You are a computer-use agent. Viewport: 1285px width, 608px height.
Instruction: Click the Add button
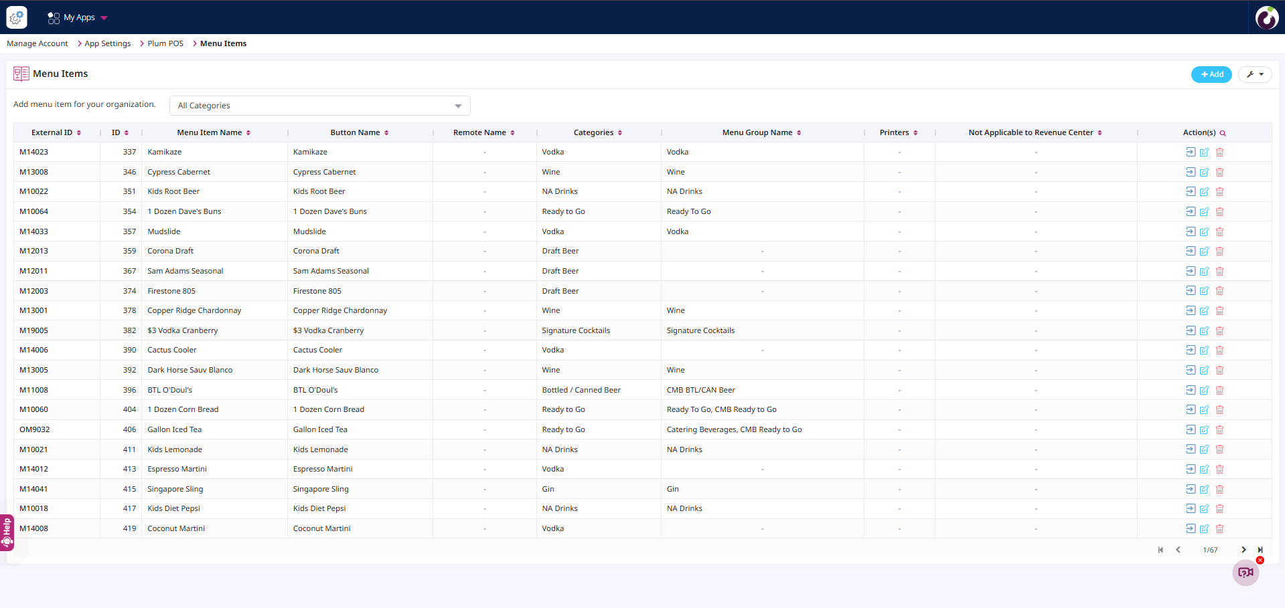tap(1211, 74)
